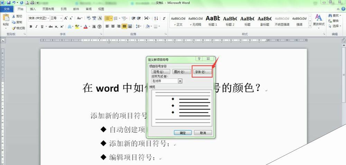The image size is (346, 165).
Task: Grow the font size
Action: coord(65,18)
